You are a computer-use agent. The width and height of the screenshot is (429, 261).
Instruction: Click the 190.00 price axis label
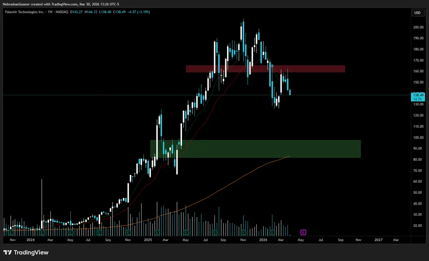418,38
